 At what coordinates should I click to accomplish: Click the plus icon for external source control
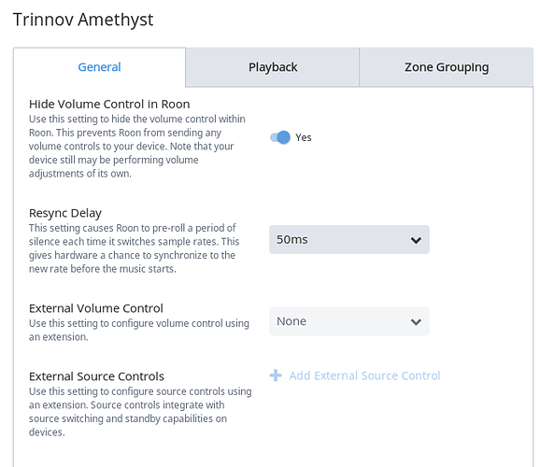[x=276, y=375]
